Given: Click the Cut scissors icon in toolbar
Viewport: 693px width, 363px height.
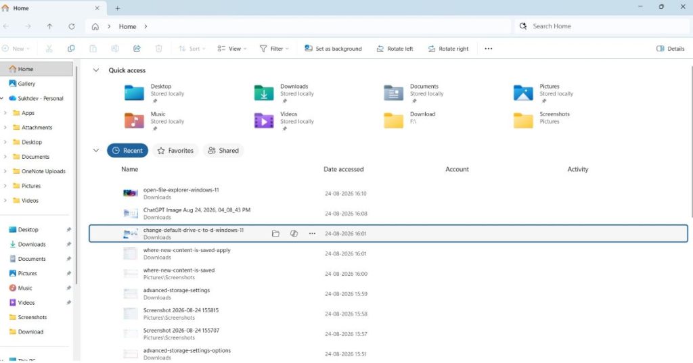Looking at the screenshot, I should coord(49,49).
